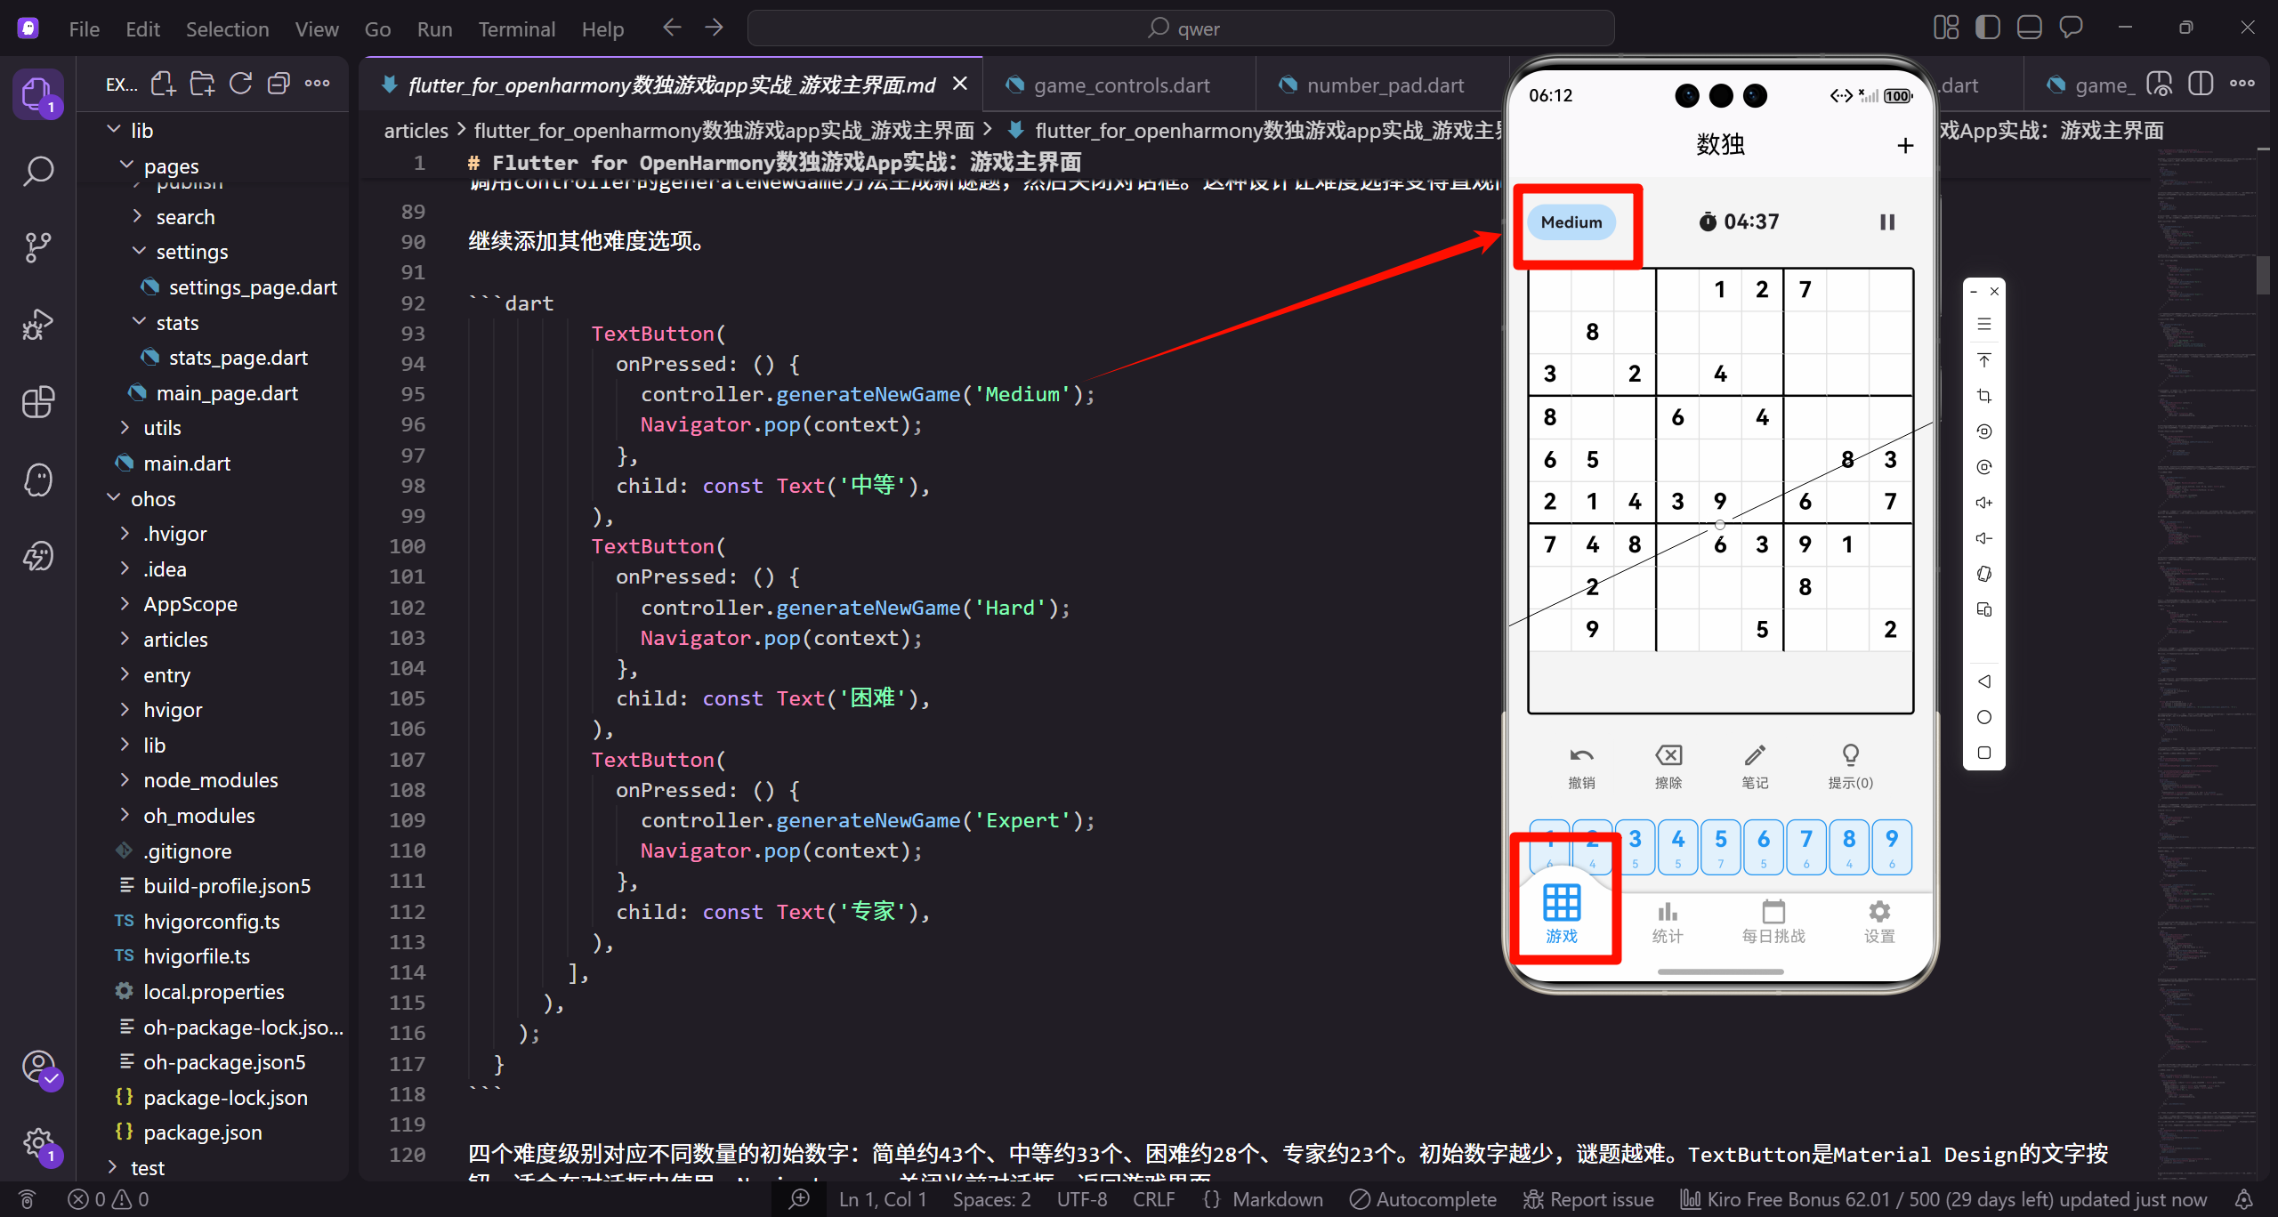The image size is (2278, 1217).
Task: Switch to game_controls.dart tab
Action: 1120,85
